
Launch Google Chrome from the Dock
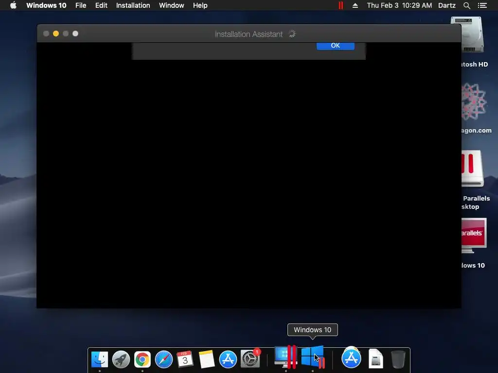pos(142,359)
